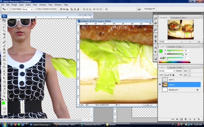The height and width of the screenshot is (127, 204).
Task: Click the foreground color swatch in toolbox
Action: coord(3,103)
